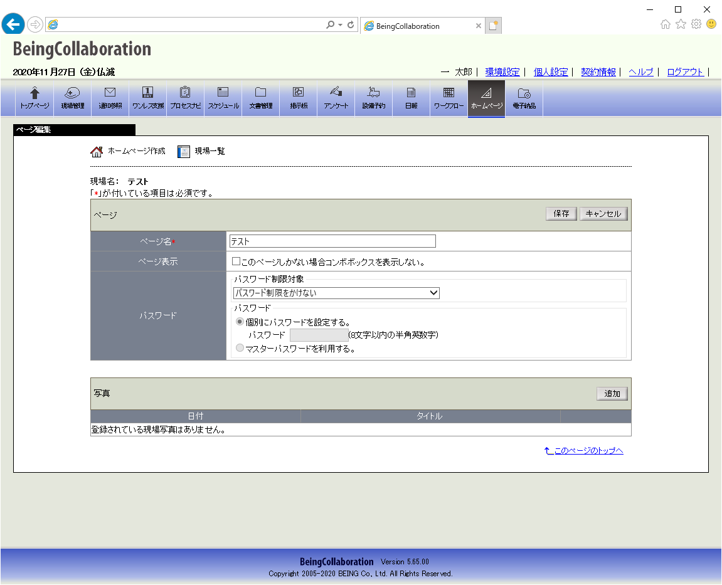Click the address bar search magnifier

pyautogui.click(x=330, y=25)
